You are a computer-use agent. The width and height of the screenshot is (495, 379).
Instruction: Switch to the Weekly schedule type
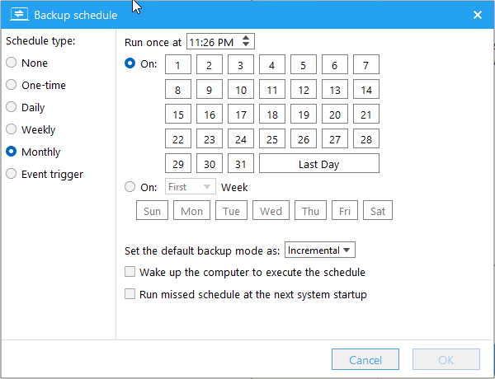(x=12, y=129)
